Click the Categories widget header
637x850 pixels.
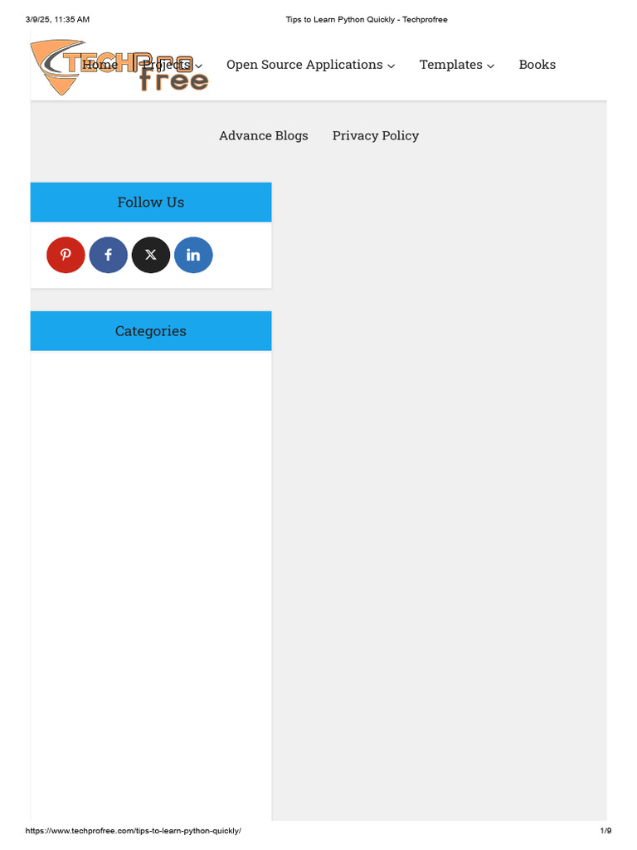point(151,330)
